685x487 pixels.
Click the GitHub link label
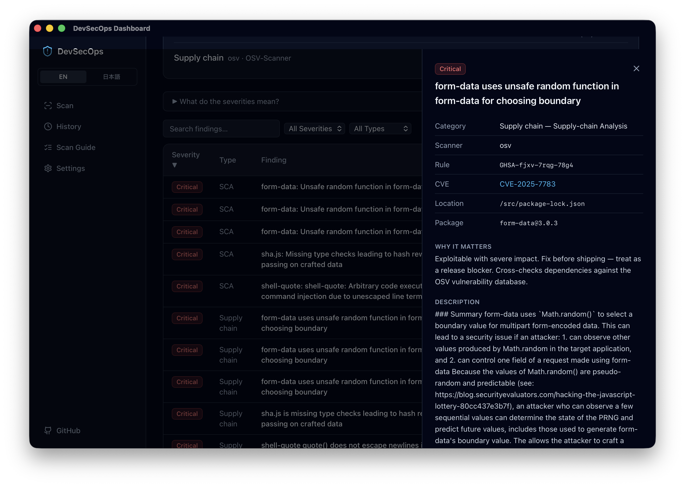68,431
